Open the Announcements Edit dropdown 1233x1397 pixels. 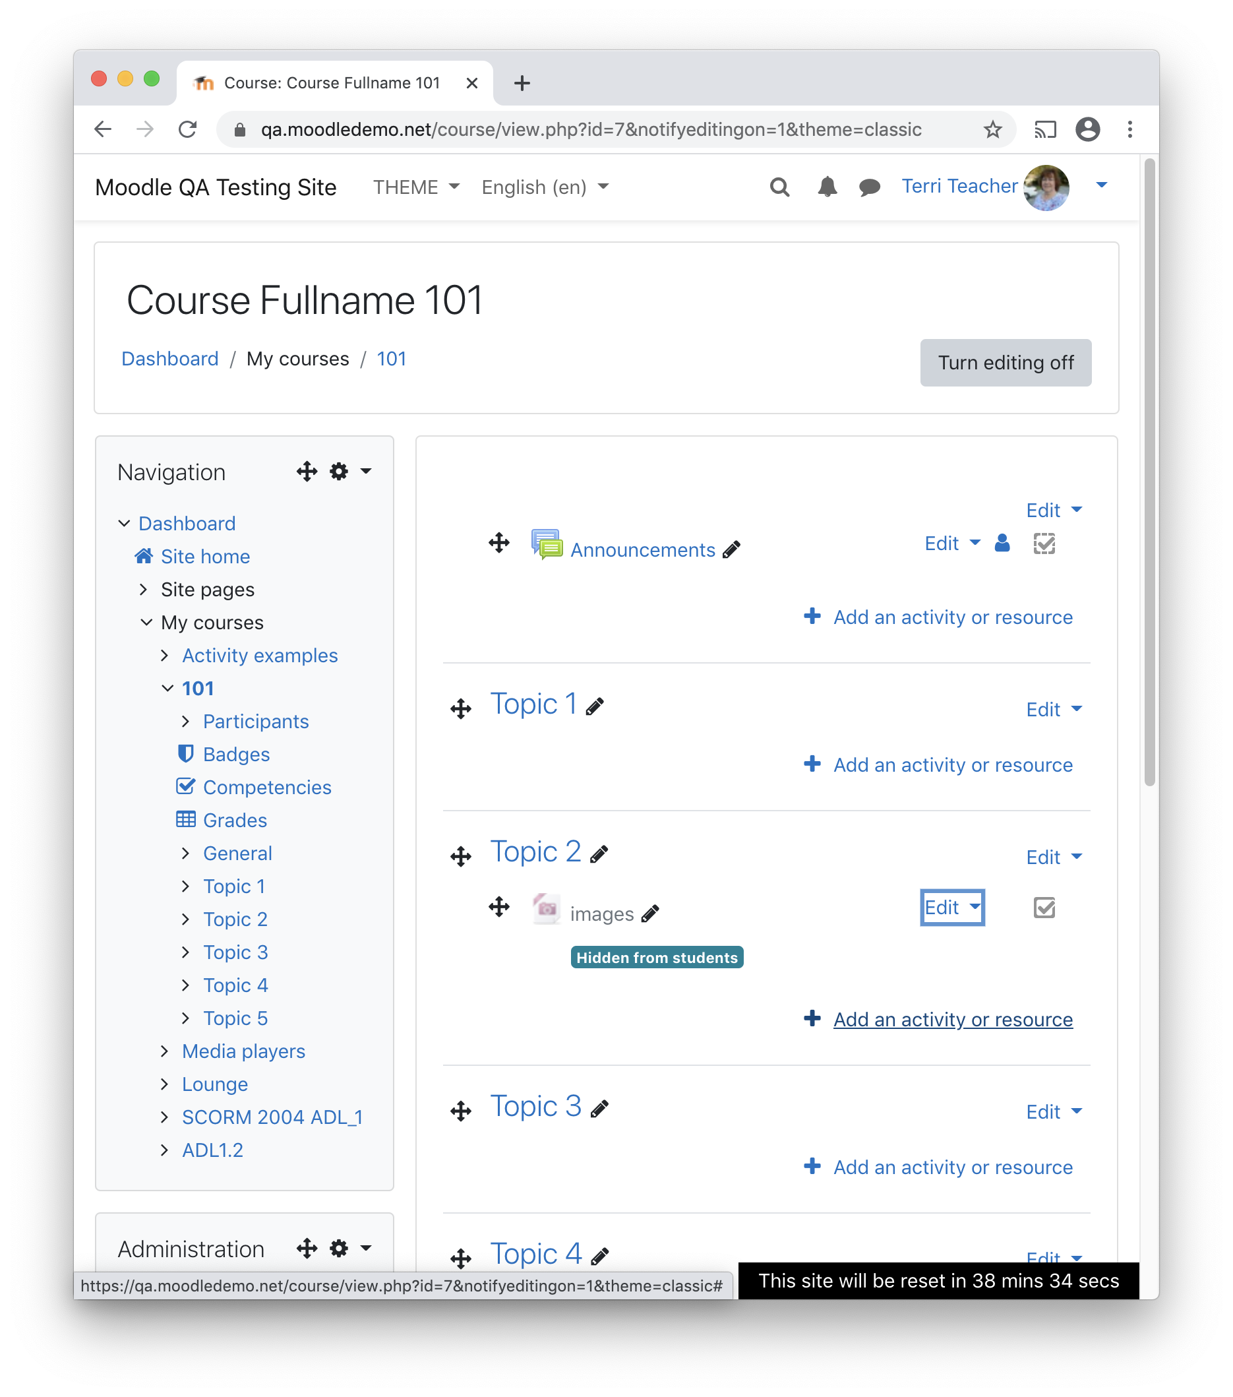click(x=952, y=543)
